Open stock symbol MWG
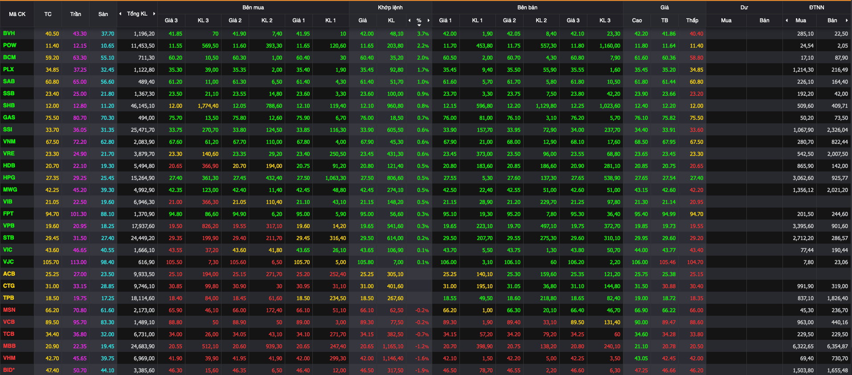This screenshot has height=375, width=852. point(10,190)
